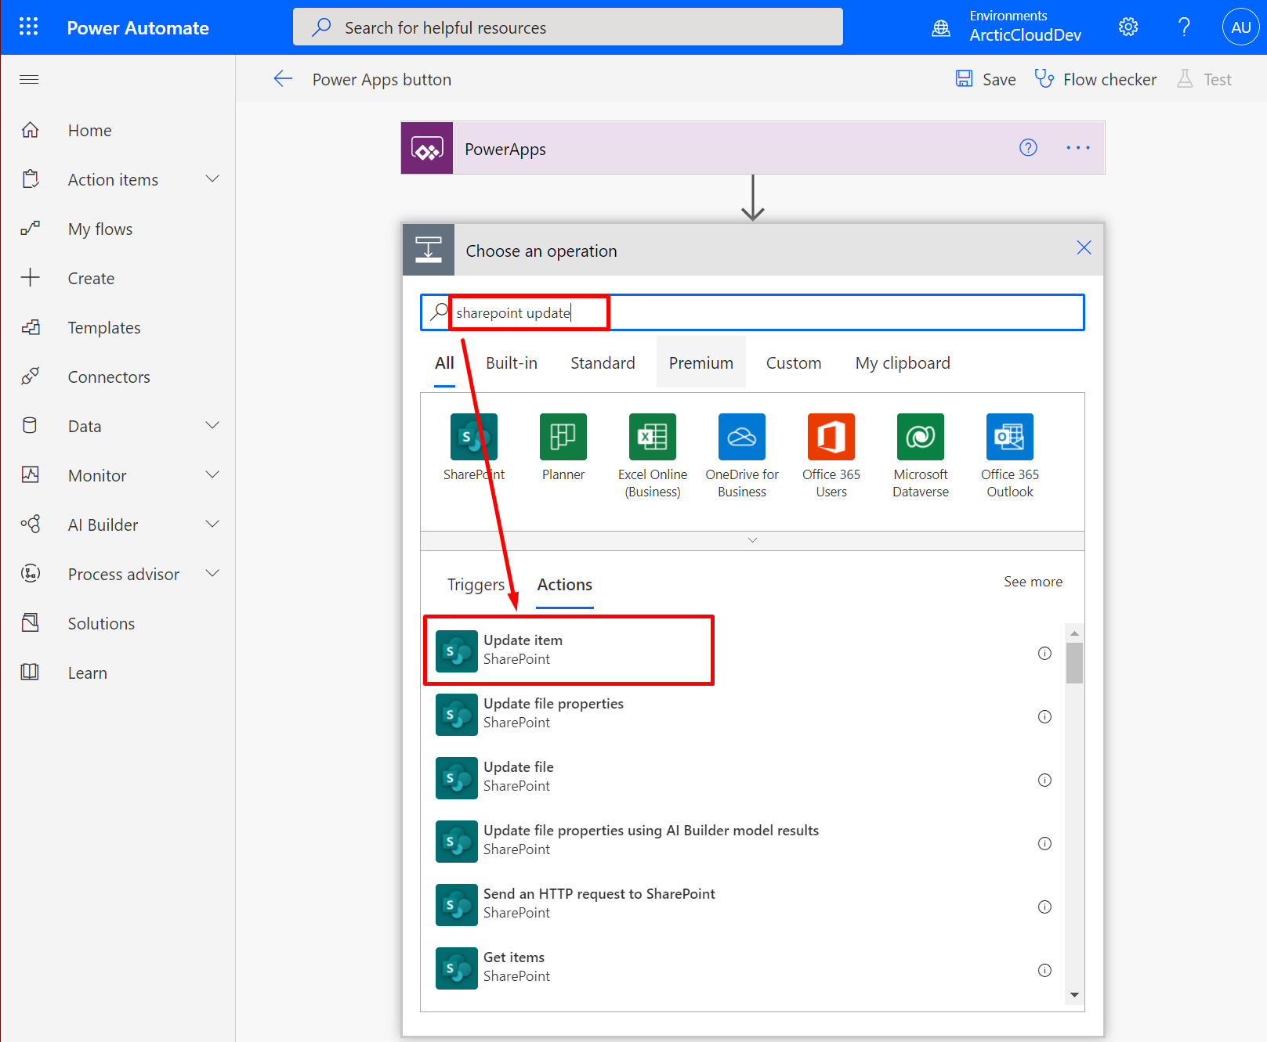The width and height of the screenshot is (1267, 1042).
Task: Show info for Send an HTTP request
Action: tap(1044, 907)
